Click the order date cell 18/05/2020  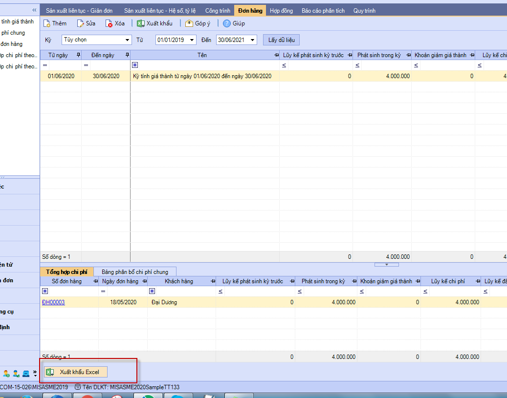click(123, 302)
